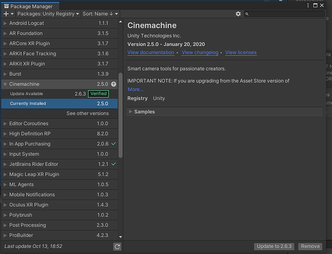This screenshot has height=254, width=332.
Task: Select the Currently Installed 2.5.0 row
Action: coord(59,104)
